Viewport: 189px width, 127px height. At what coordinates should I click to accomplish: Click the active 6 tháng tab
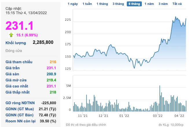pos(134,4)
